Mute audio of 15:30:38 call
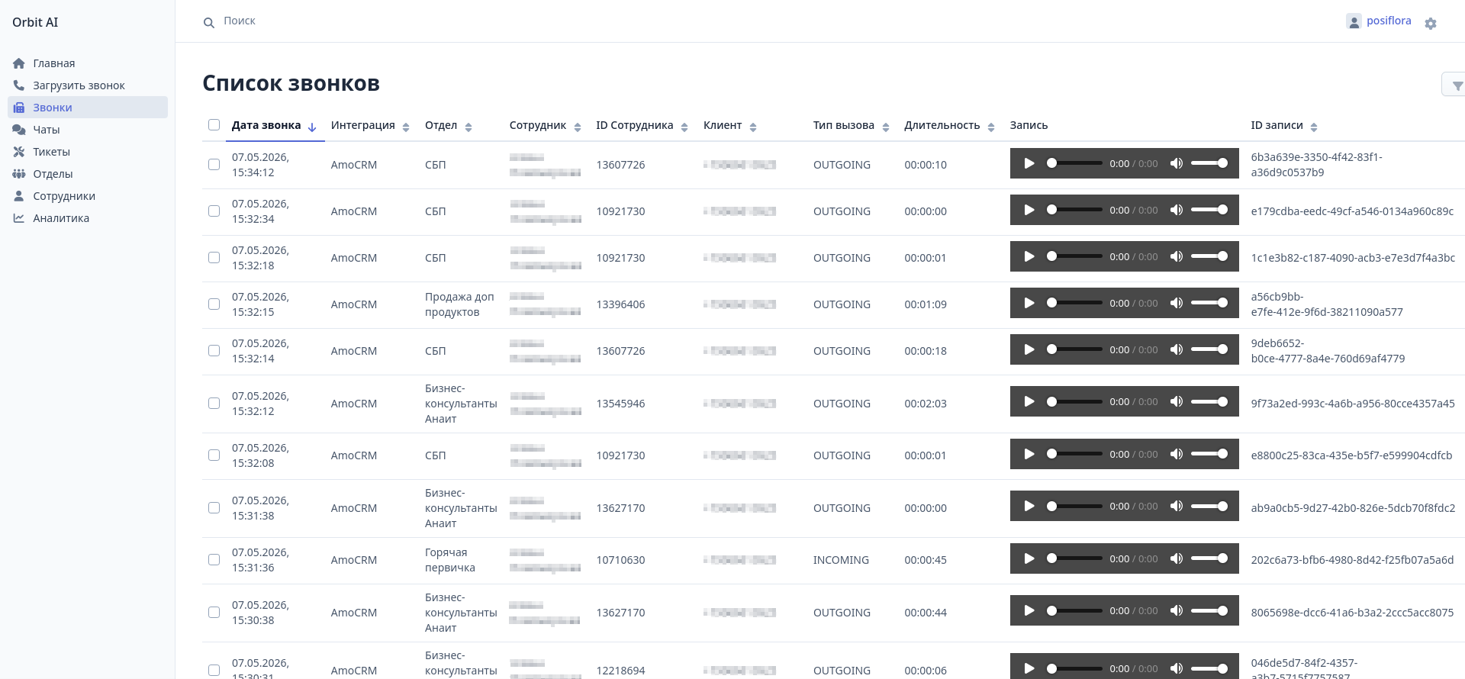The image size is (1465, 679). pyautogui.click(x=1177, y=610)
